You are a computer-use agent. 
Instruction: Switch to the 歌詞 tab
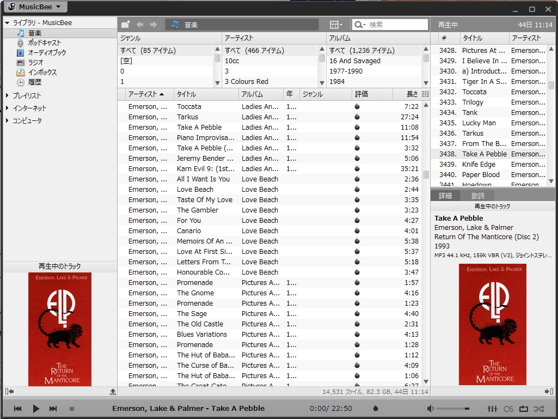point(477,196)
